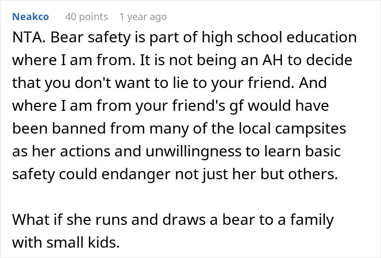Click the '40 points' score label
Viewport: 381px width, 258px height.
pyautogui.click(x=86, y=17)
